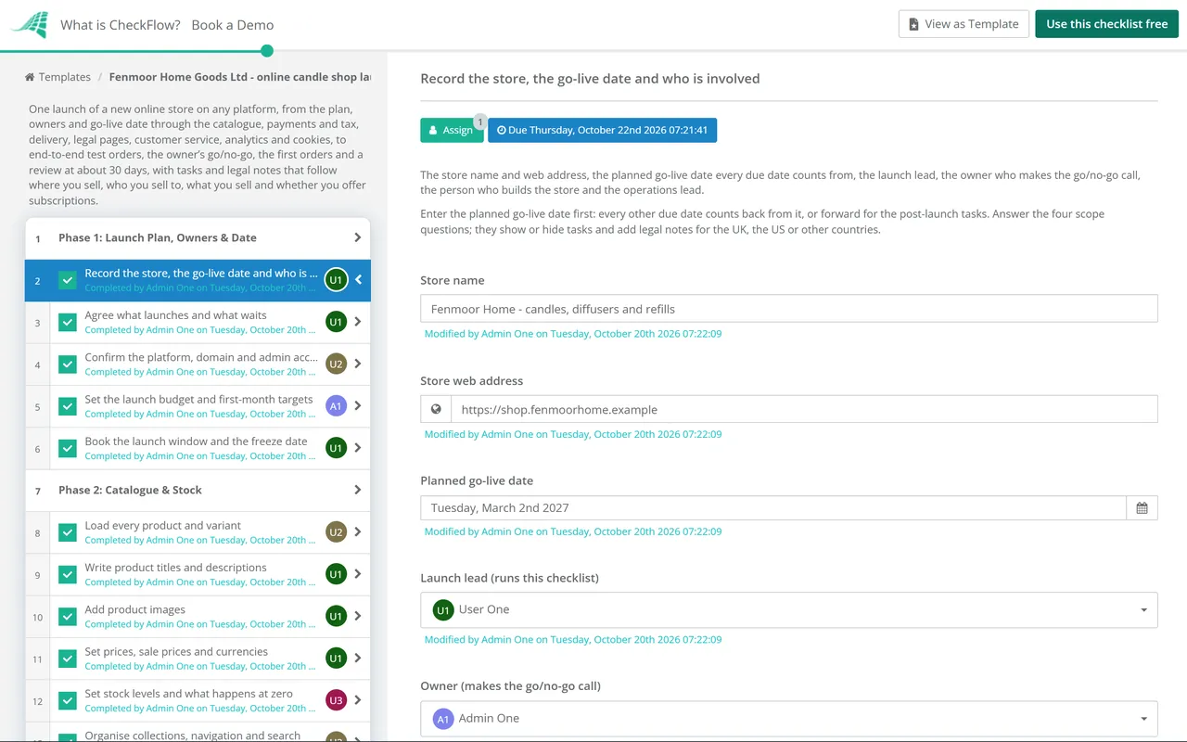Screen dimensions: 1187x742
Task: Click 'Use this checklist free' button
Action: [1106, 24]
